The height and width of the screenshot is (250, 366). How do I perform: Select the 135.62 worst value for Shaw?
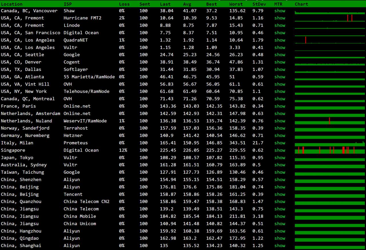[x=237, y=11]
